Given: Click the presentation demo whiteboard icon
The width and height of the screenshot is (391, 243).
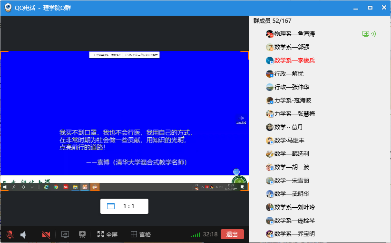Looking at the screenshot, I should click(82, 234).
